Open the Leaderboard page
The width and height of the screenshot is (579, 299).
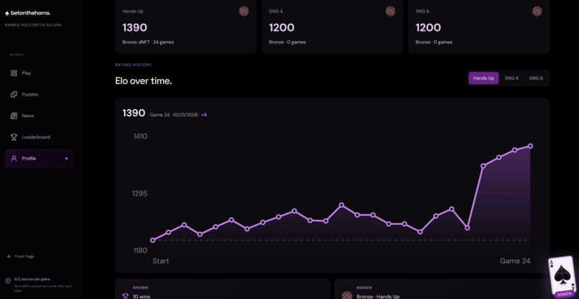coord(39,137)
